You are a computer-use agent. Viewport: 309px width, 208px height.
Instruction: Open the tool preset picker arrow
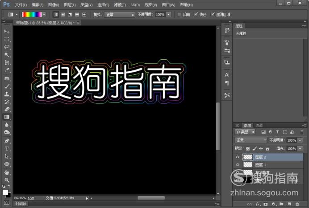coord(17,15)
